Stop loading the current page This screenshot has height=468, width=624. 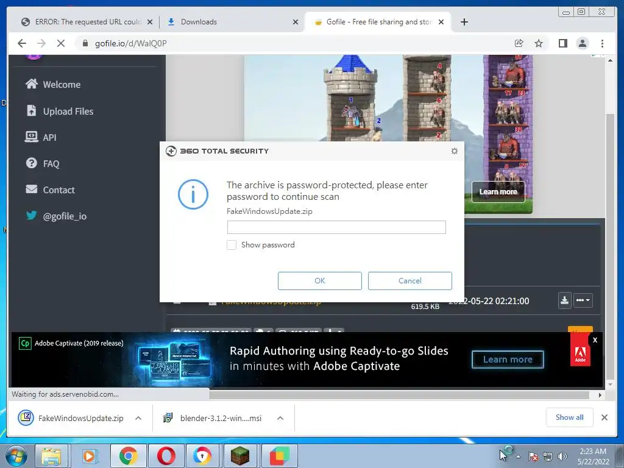click(60, 43)
